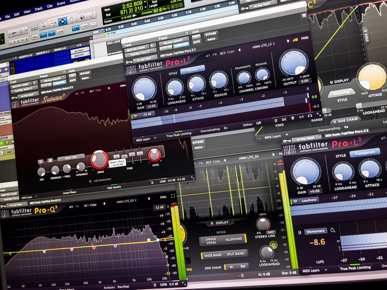Screen dimensions: 387x290
Task: Open the Momentary loudness mode dropdown
Action: coord(315,231)
